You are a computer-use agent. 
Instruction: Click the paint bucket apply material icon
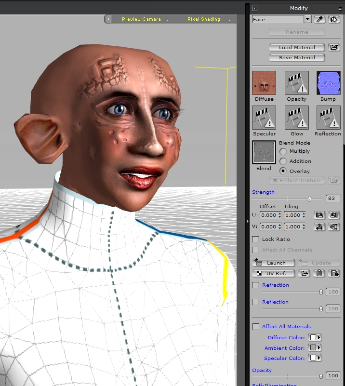point(334,19)
